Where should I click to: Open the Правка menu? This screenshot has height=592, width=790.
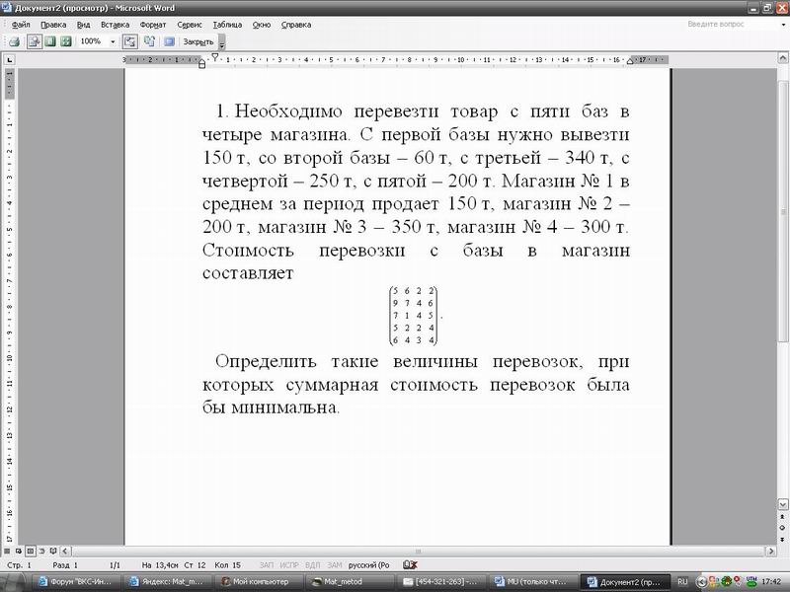[53, 25]
